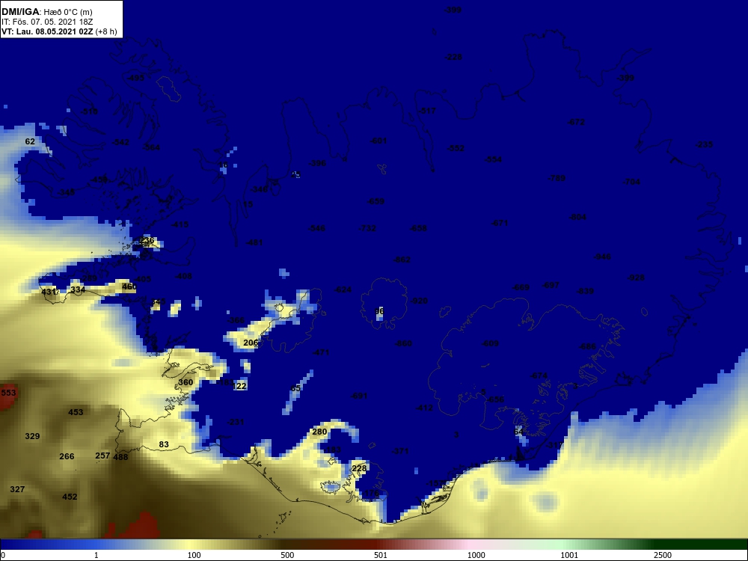Click the map value '-495' in the Westfjords
This screenshot has height=561, width=748.
pyautogui.click(x=136, y=78)
